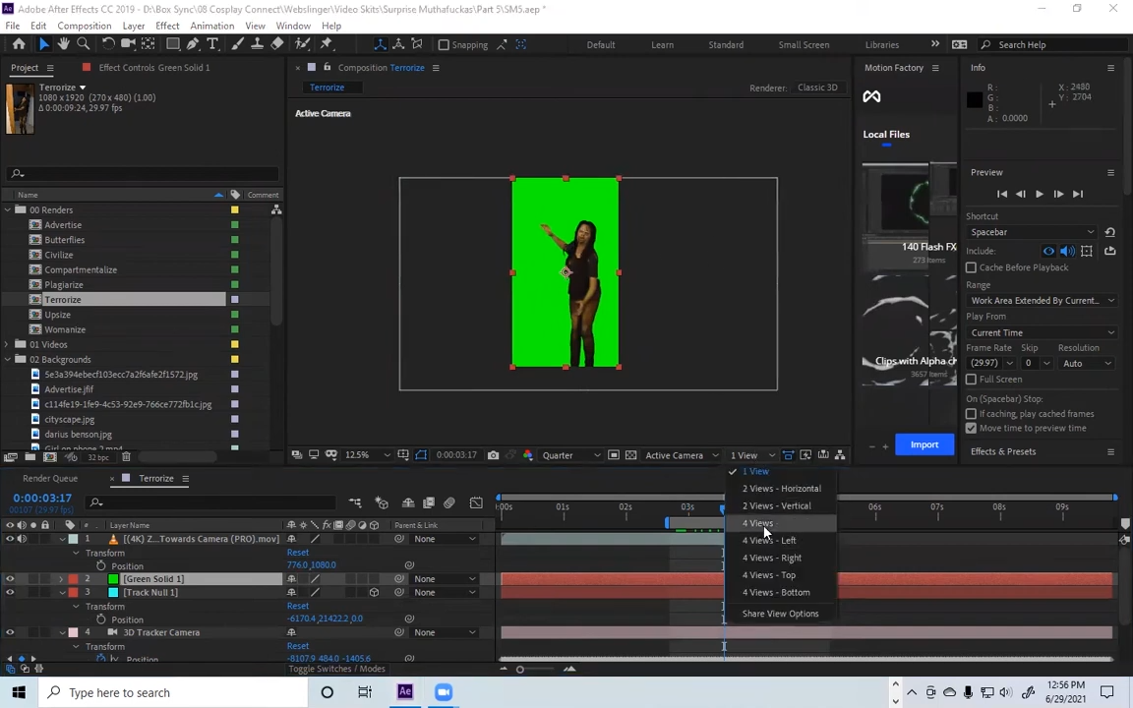Expand the Green Solid 1 layer properties
The image size is (1133, 708).
[x=61, y=579]
